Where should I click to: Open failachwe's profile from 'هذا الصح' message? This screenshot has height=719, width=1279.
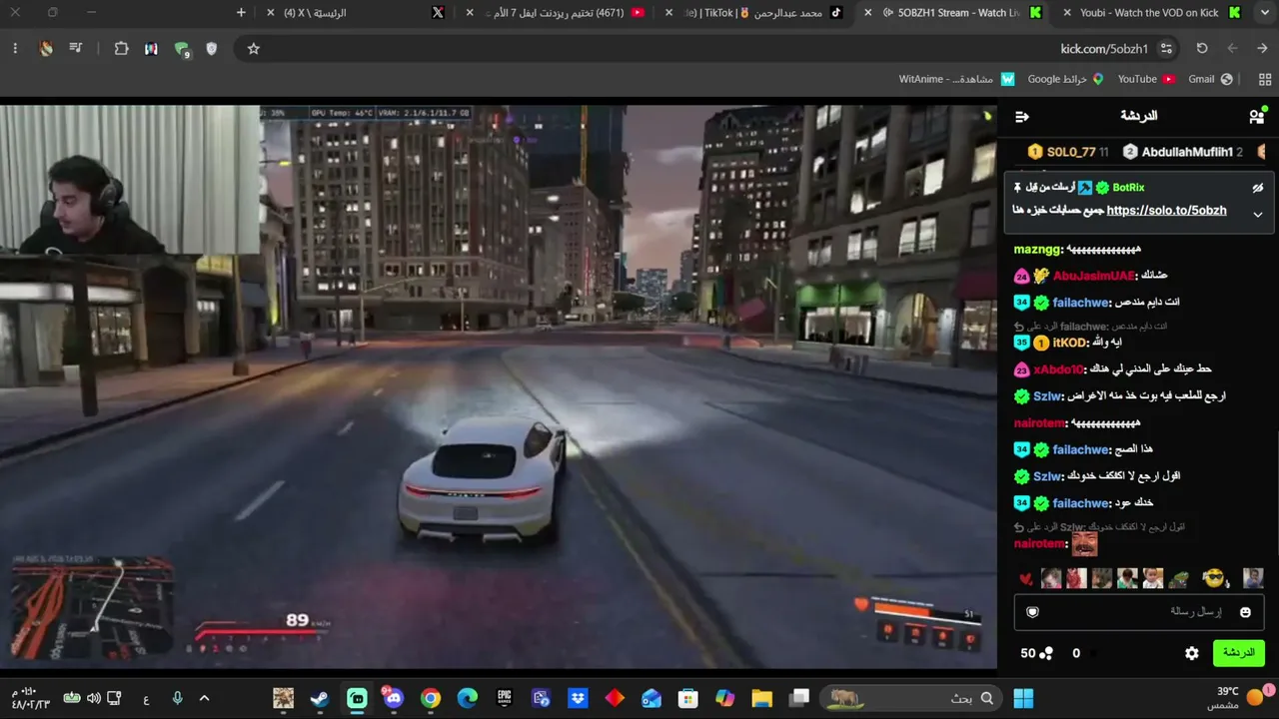[x=1081, y=449]
